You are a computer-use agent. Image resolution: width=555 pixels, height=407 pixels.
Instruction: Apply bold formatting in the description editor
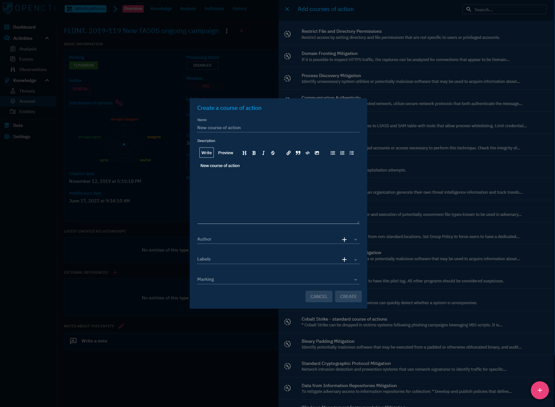(x=254, y=153)
